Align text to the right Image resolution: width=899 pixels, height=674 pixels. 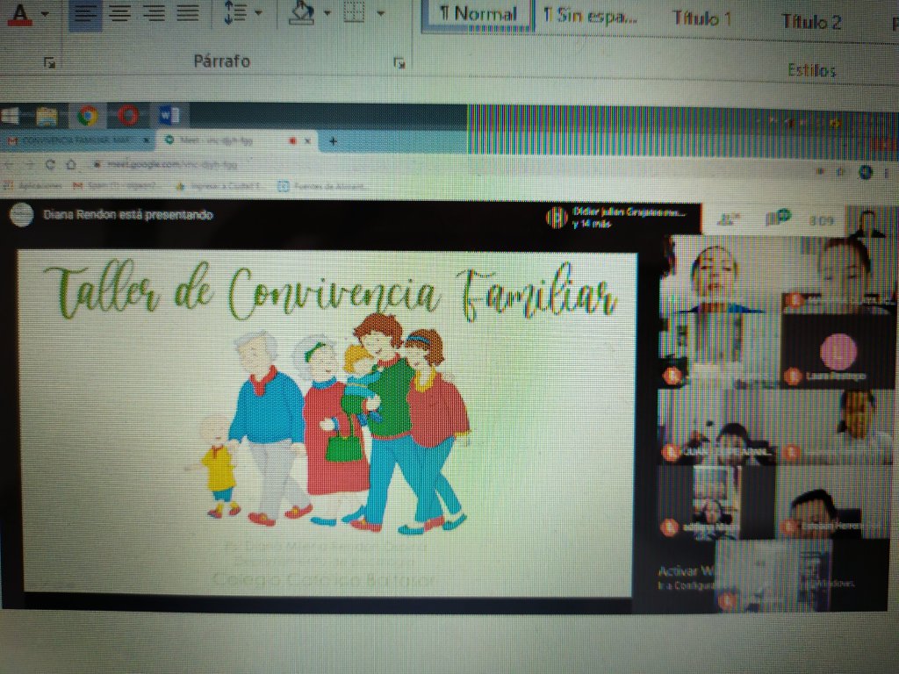[x=154, y=13]
